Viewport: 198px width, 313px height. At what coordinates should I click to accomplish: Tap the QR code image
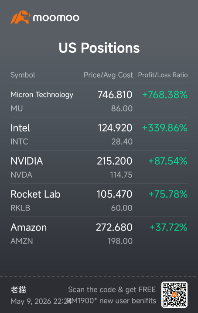pyautogui.click(x=174, y=294)
